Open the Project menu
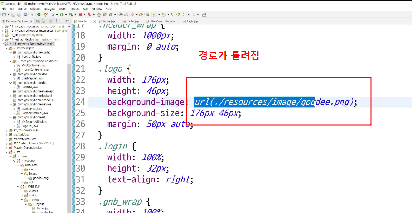 75,9
